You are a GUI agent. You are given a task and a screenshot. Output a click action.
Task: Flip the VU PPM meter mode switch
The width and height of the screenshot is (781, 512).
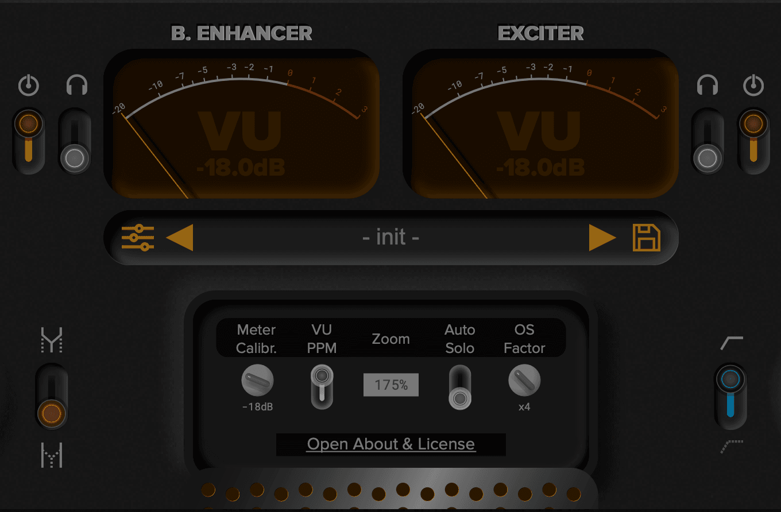(322, 387)
